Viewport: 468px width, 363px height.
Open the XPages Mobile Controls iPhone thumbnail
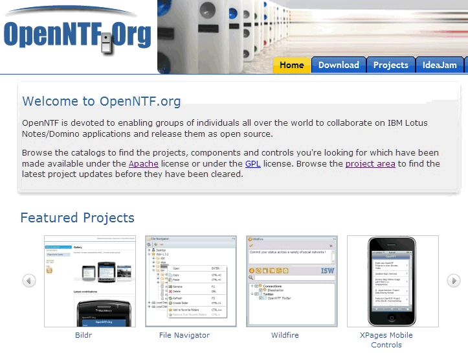(x=393, y=281)
